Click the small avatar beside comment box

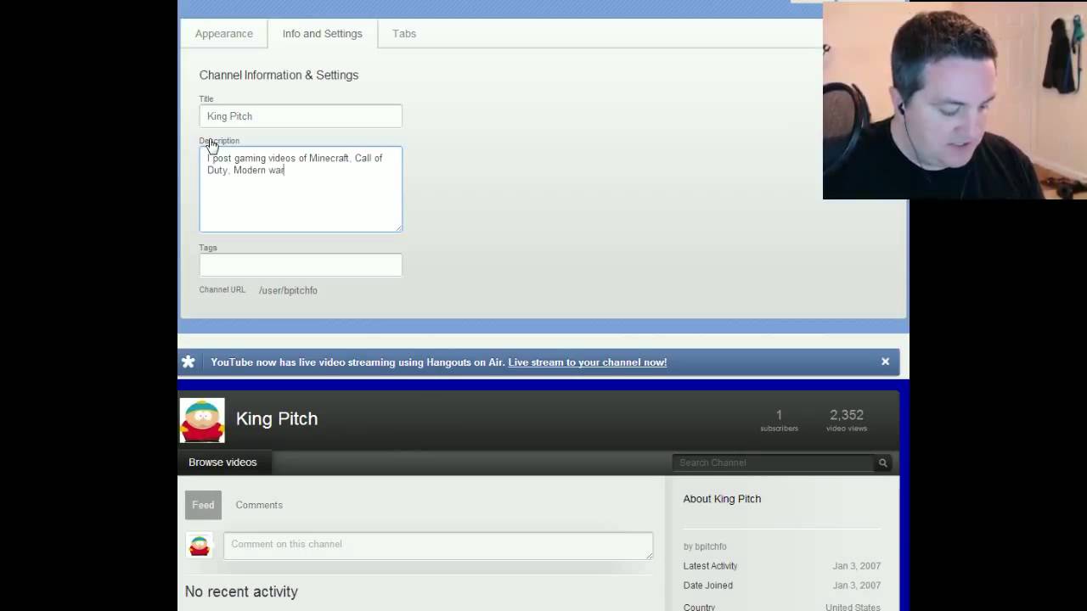pyautogui.click(x=200, y=545)
